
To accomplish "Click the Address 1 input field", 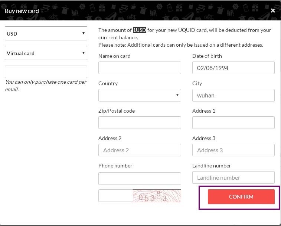I will point(233,123).
